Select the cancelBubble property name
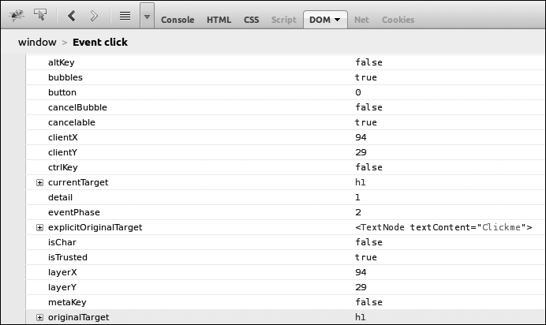The height and width of the screenshot is (325, 546). pyautogui.click(x=77, y=107)
